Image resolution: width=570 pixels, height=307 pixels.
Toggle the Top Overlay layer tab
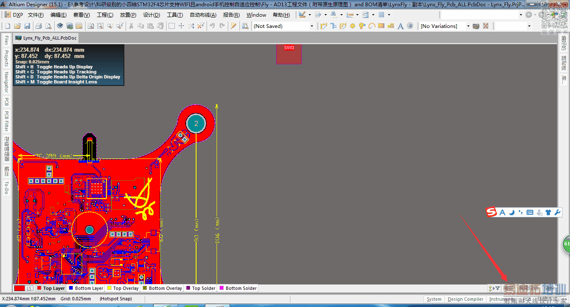[123, 288]
